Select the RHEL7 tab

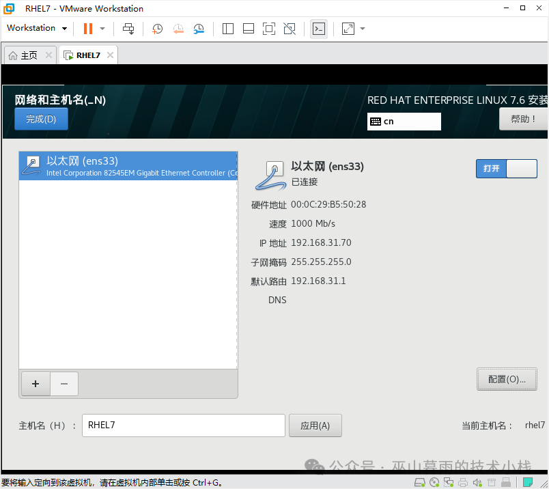87,55
